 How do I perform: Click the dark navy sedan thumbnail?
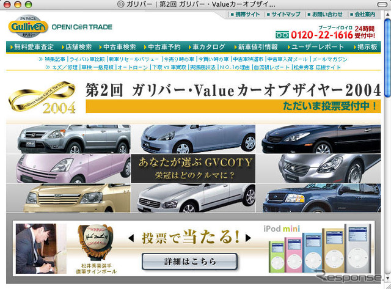pyautogui.click(x=318, y=139)
